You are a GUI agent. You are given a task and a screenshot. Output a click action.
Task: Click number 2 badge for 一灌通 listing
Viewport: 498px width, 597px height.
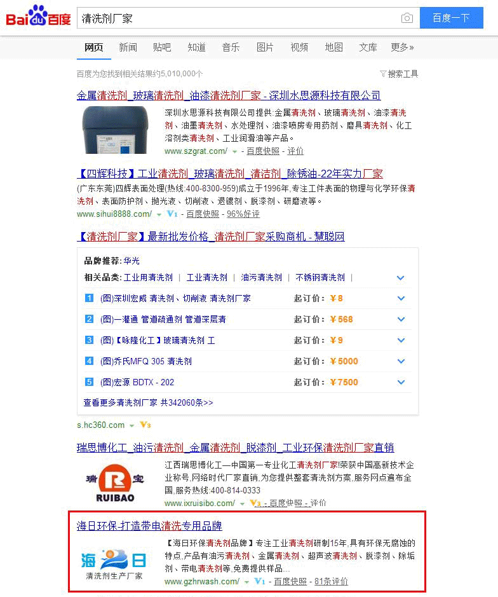click(x=89, y=319)
